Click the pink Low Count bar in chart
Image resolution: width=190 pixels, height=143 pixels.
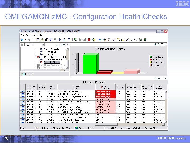pyautogui.click(x=131, y=72)
